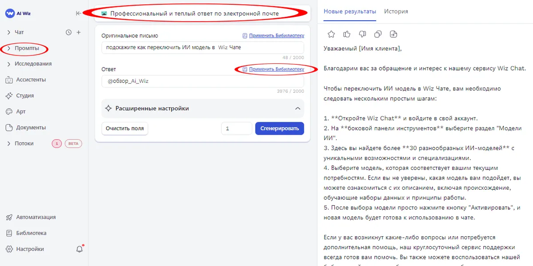Image resolution: width=533 pixels, height=266 pixels.
Task: Start a new chat with plus icon
Action: point(79,32)
